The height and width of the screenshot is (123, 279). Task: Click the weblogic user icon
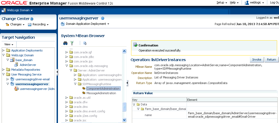point(247,2)
